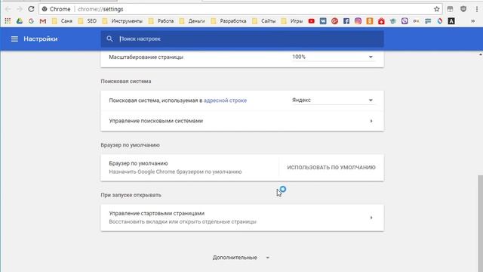483x272 pixels.
Task: Go back with the browser back arrow
Action: [8, 9]
